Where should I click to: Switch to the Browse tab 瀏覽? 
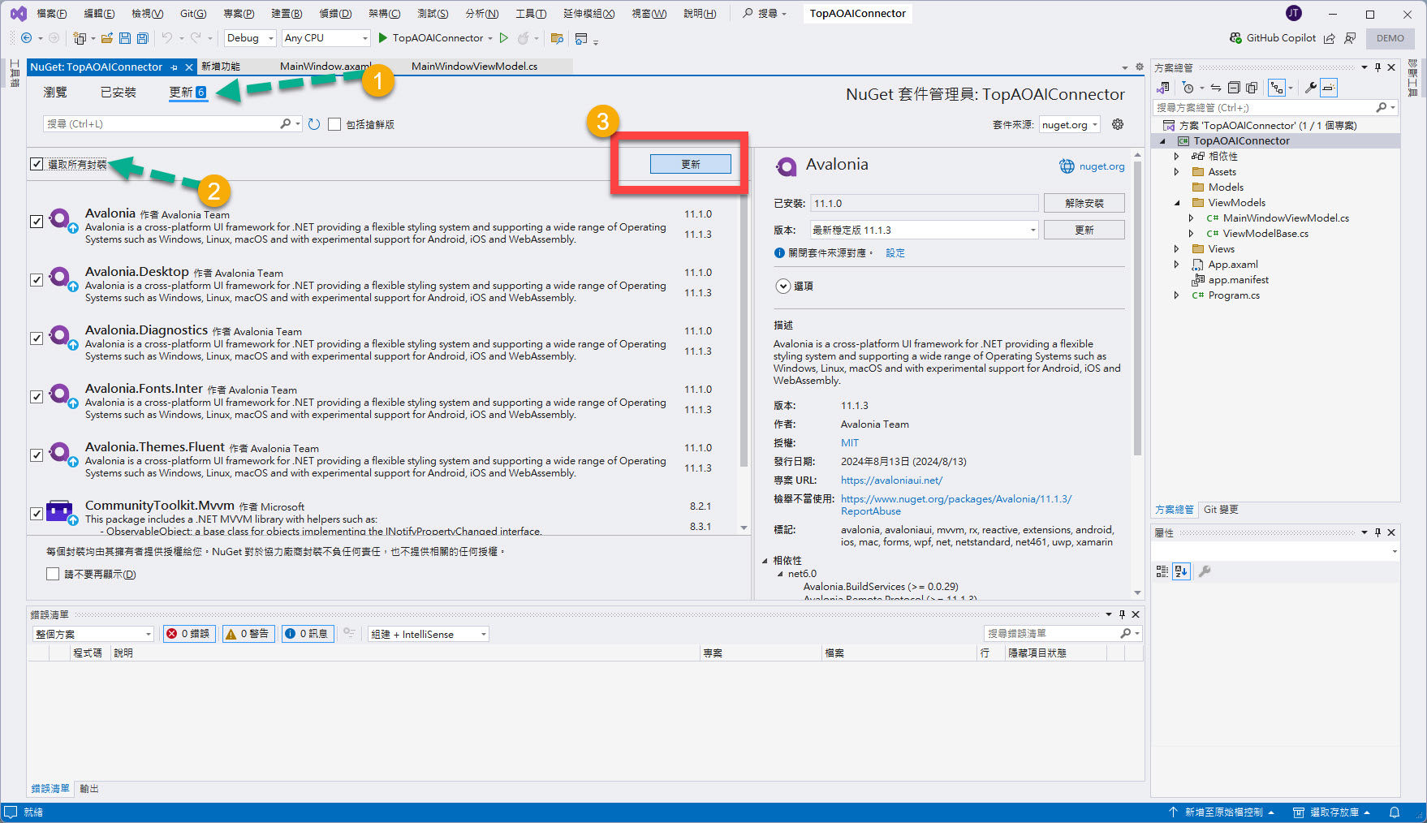[x=55, y=93]
